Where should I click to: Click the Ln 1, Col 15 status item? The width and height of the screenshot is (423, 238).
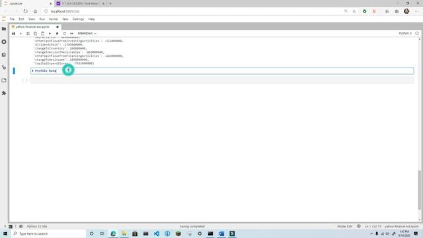click(x=373, y=226)
